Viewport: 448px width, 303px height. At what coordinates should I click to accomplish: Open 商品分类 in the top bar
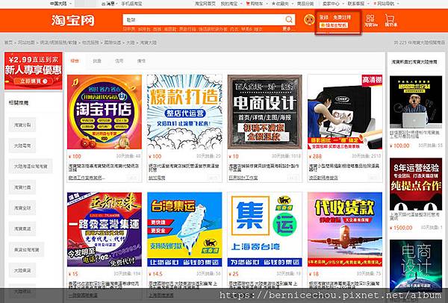pyautogui.click(x=305, y=4)
